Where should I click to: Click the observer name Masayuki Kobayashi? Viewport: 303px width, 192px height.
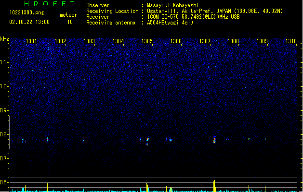tap(173, 5)
